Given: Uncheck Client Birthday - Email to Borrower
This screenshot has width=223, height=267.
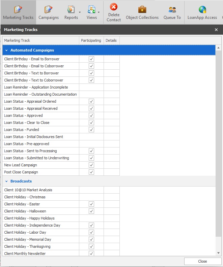Looking at the screenshot, I should coord(91,59).
